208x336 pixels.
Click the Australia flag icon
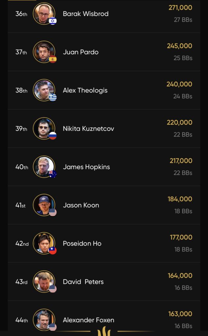53,174
